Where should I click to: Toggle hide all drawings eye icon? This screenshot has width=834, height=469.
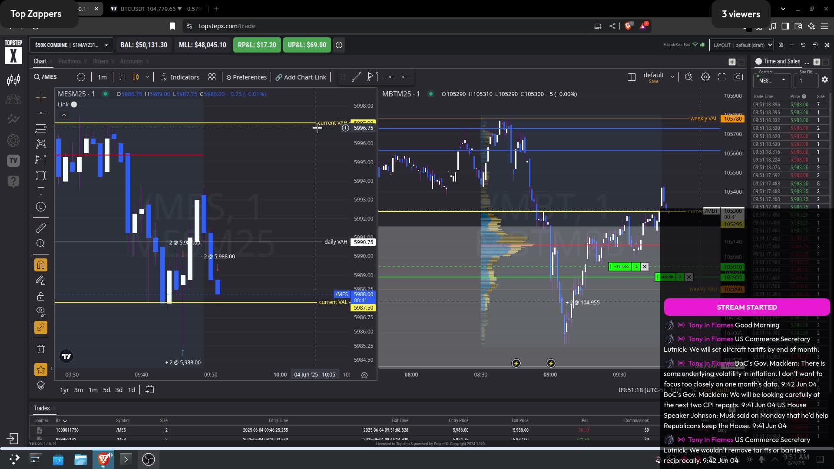click(40, 311)
